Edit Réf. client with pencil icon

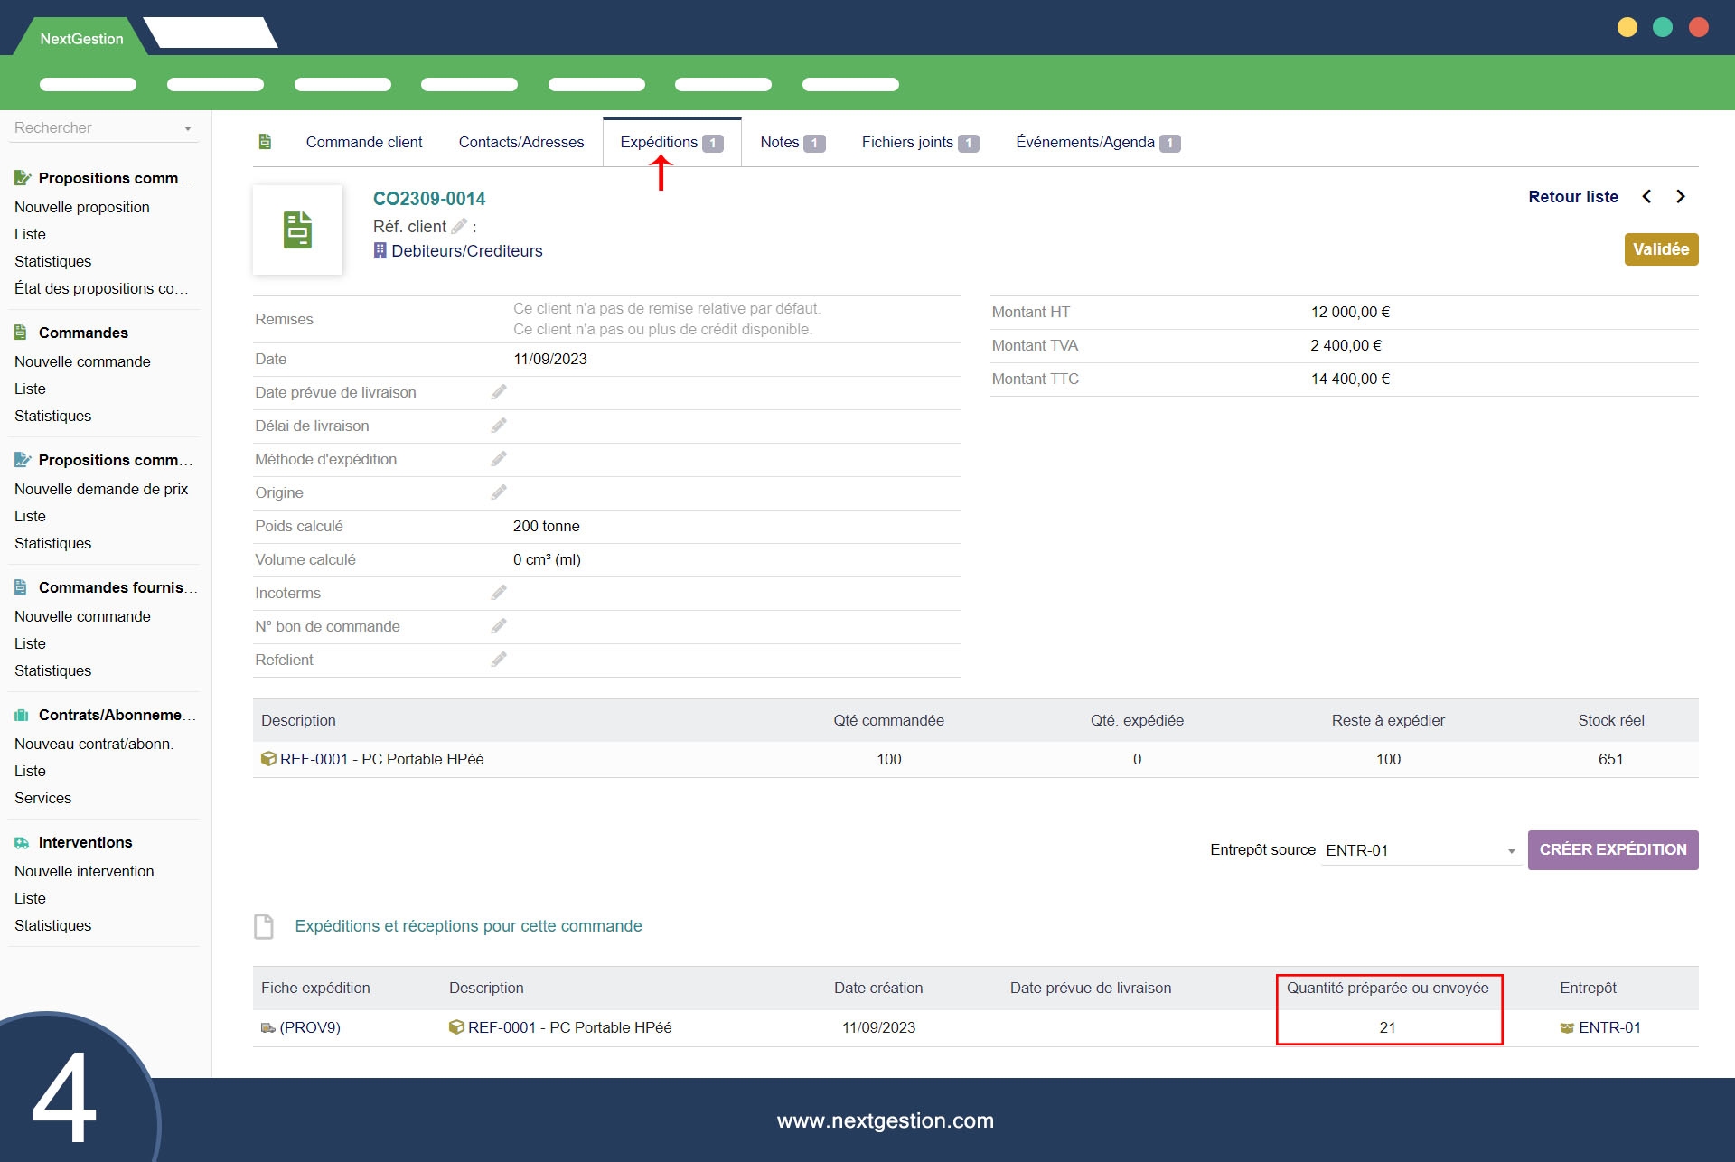[x=459, y=226]
